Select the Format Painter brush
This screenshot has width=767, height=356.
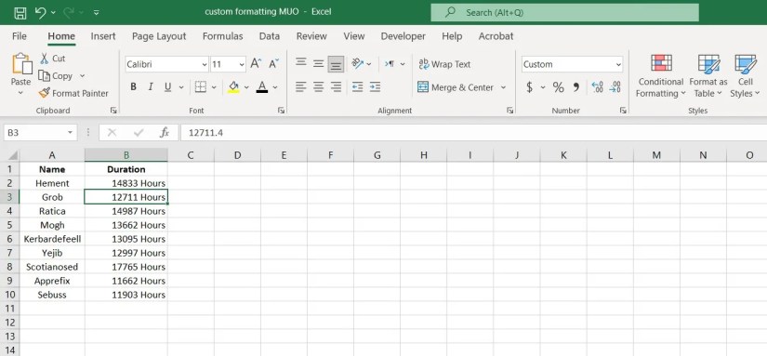44,93
